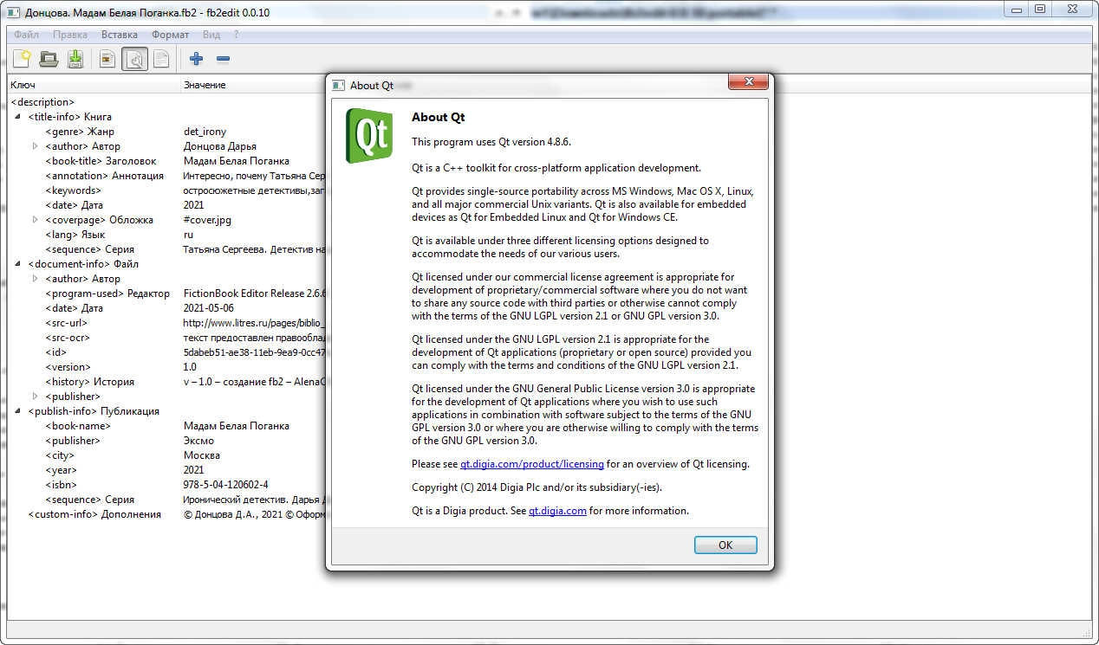This screenshot has width=1099, height=645.
Task: Toggle the description view icon with magnifier
Action: [134, 59]
